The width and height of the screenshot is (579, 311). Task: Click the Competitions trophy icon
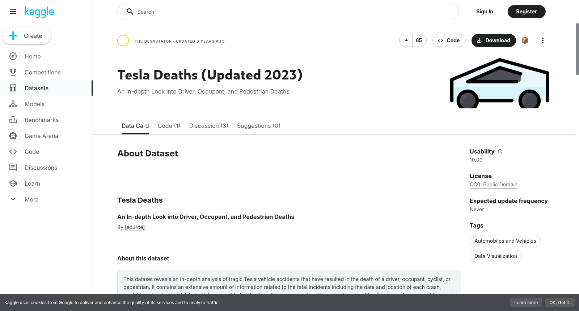(x=13, y=72)
